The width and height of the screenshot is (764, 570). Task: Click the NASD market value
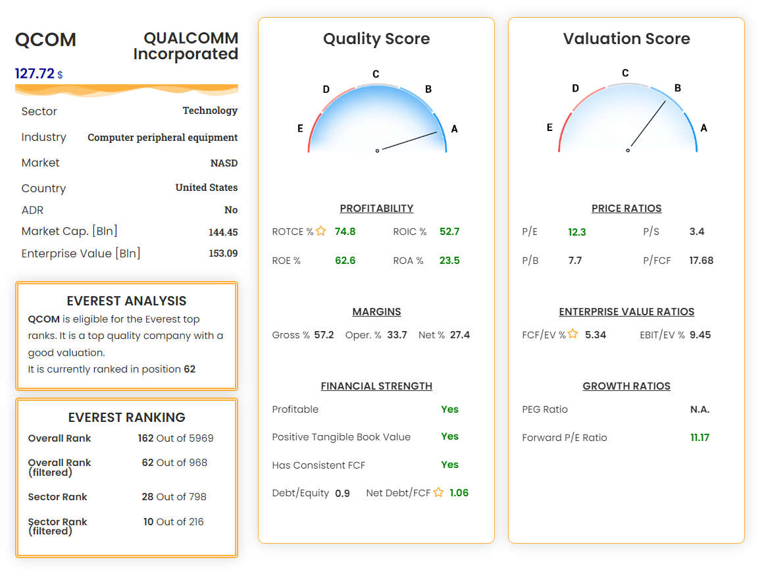pos(224,163)
